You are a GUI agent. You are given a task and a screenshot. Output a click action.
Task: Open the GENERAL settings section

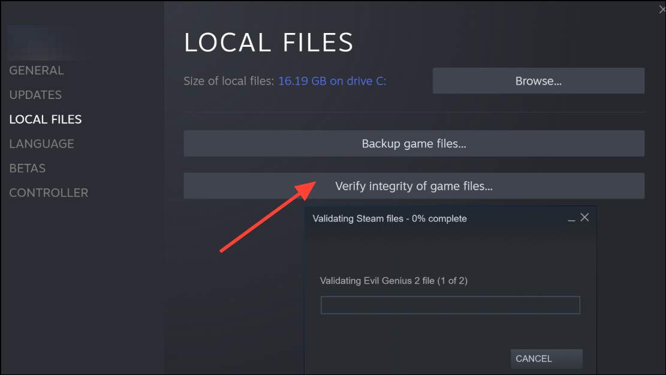click(37, 70)
